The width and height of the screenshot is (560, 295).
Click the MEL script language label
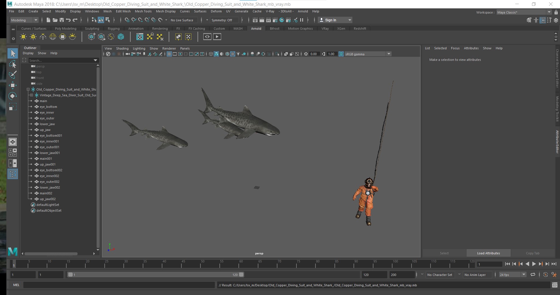tap(16, 285)
